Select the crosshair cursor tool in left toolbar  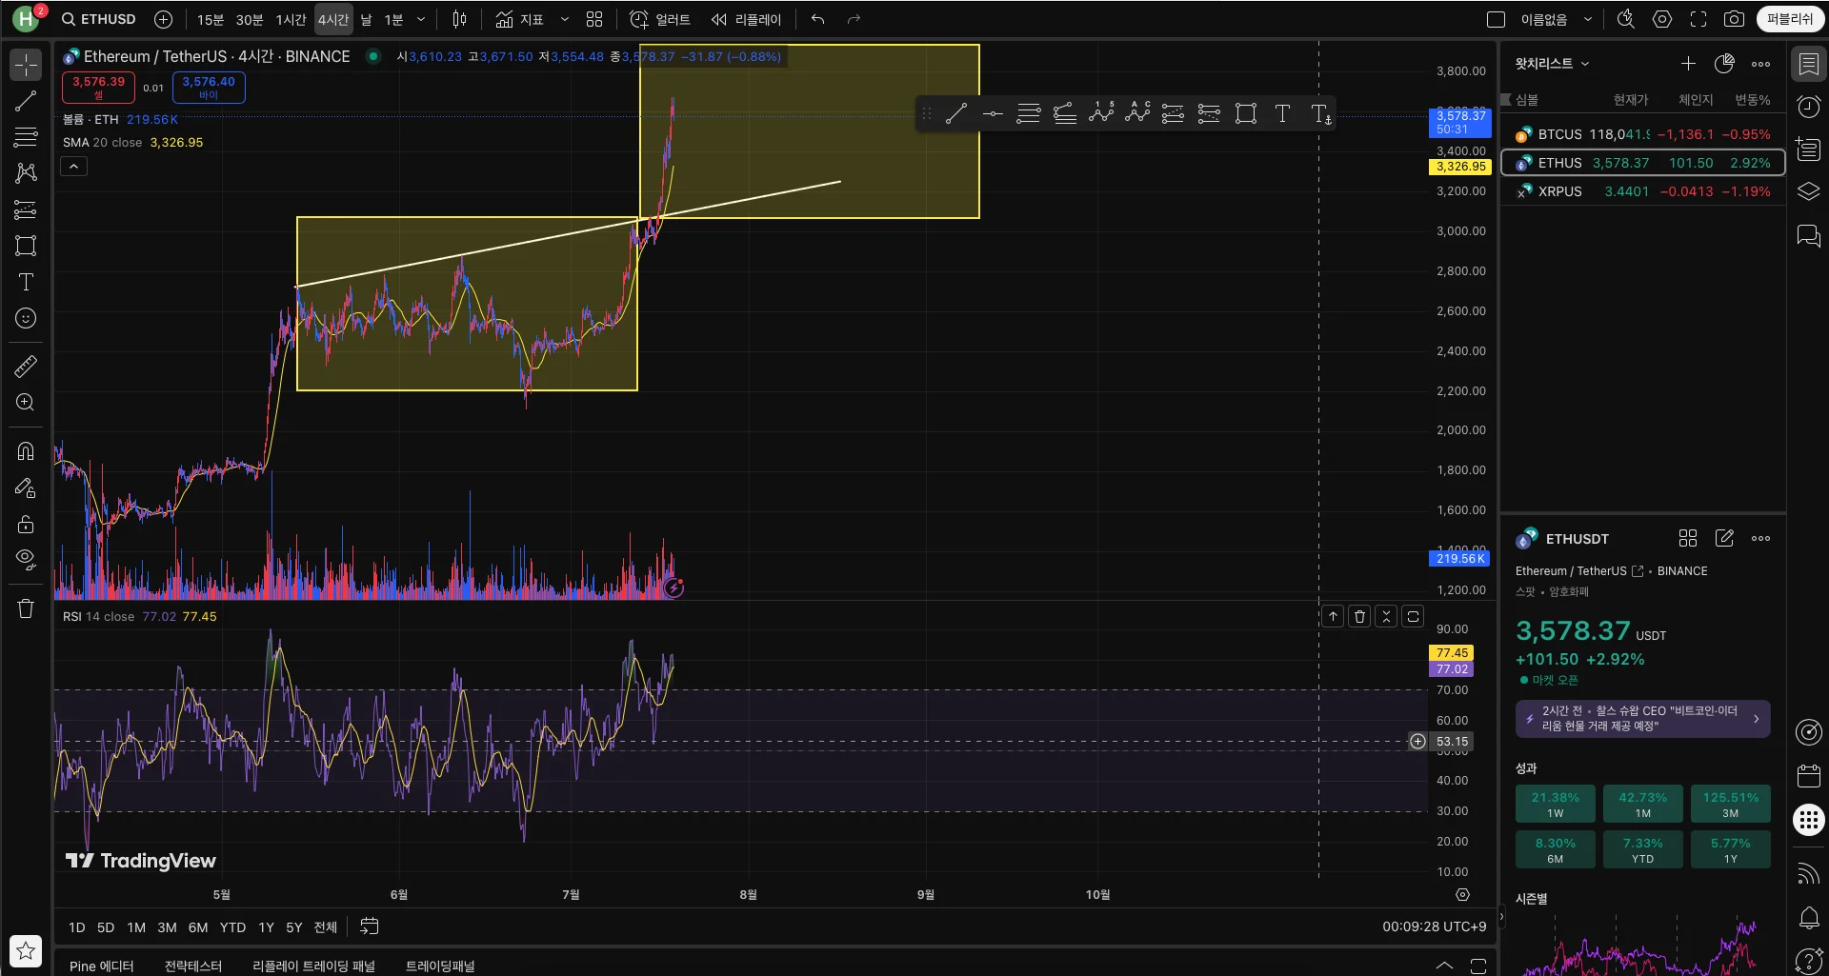26,65
